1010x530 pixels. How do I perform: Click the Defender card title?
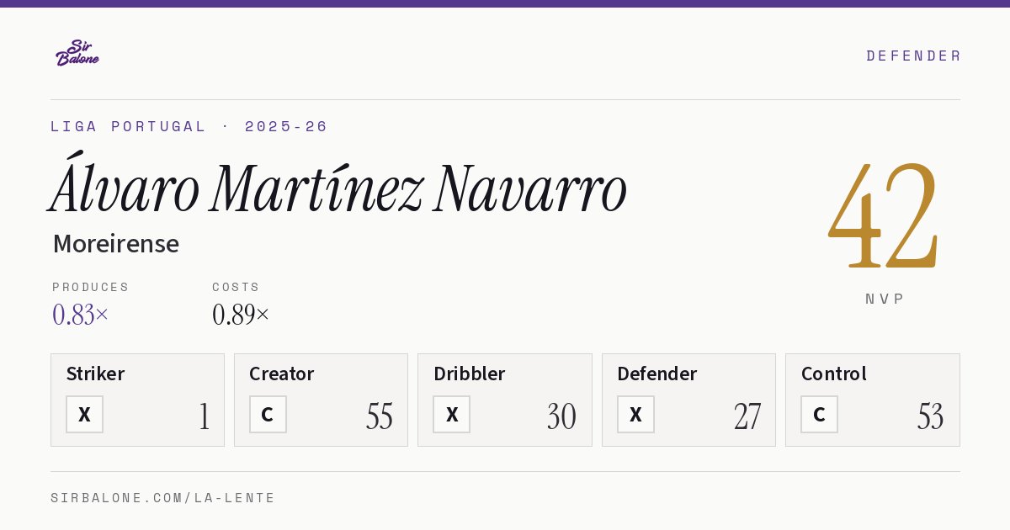[657, 374]
